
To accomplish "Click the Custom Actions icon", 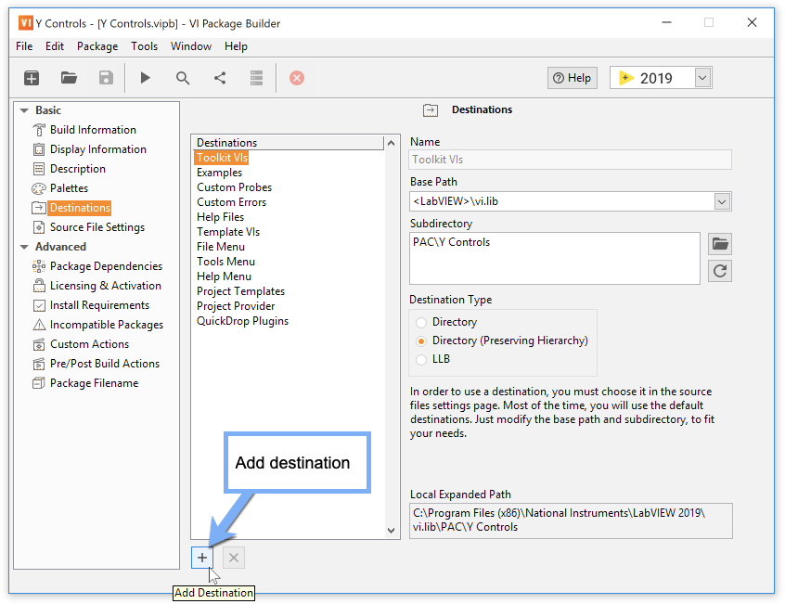I will tap(39, 345).
